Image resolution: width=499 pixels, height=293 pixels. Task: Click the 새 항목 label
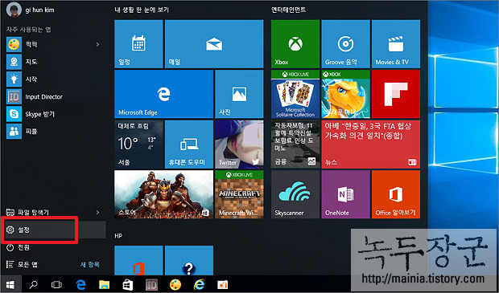[90, 264]
